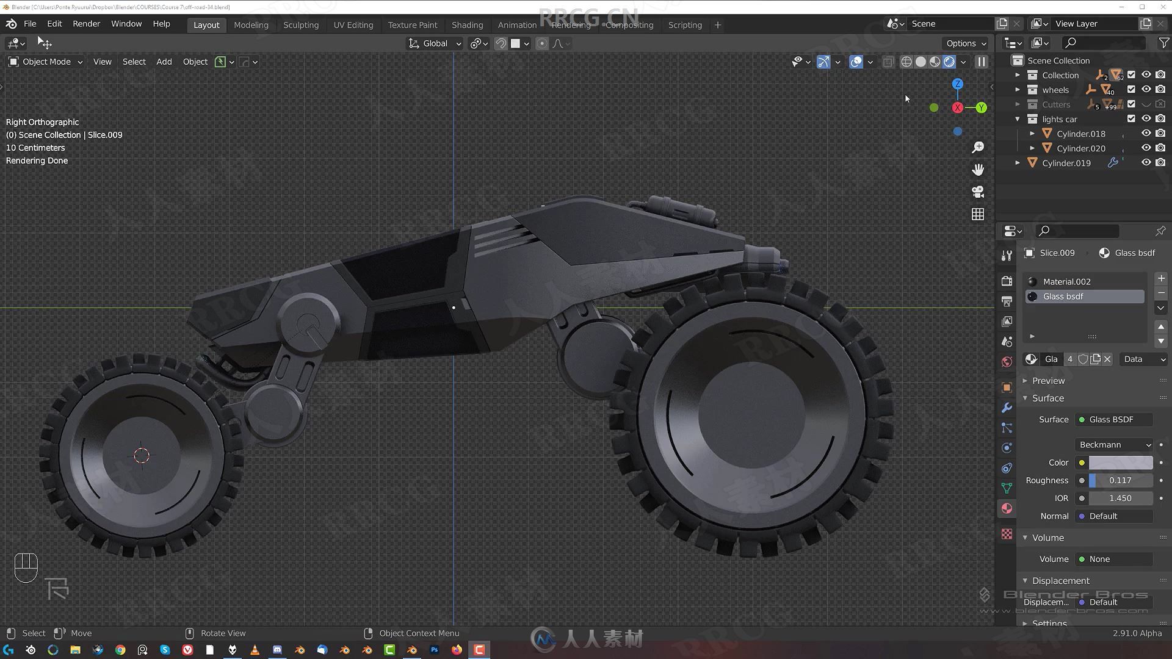Open the Global transform orientation dropdown
1172x659 pixels.
[x=435, y=43]
